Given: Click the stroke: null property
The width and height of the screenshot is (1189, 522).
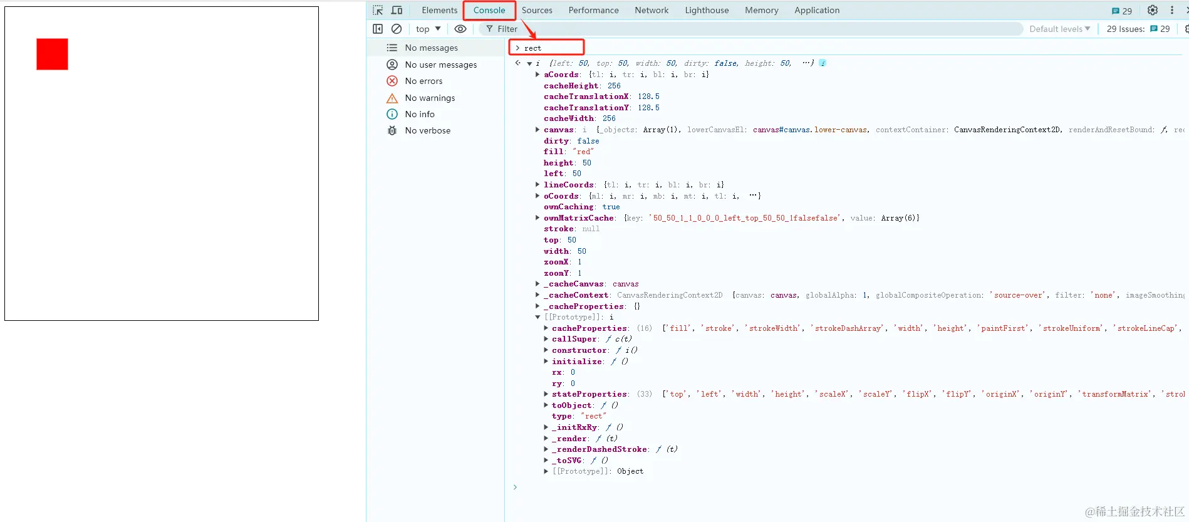Looking at the screenshot, I should (571, 229).
